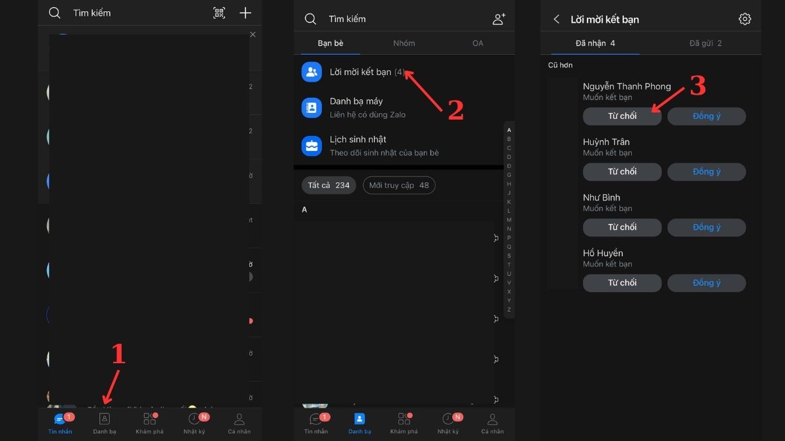785x441 pixels.
Task: Open Lời mời kết bạn entry
Action: coord(404,72)
